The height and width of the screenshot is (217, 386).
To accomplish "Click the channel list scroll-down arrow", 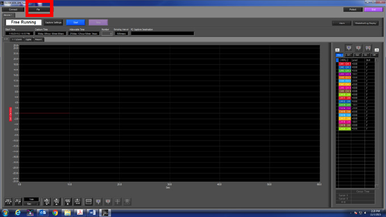I will (376, 186).
